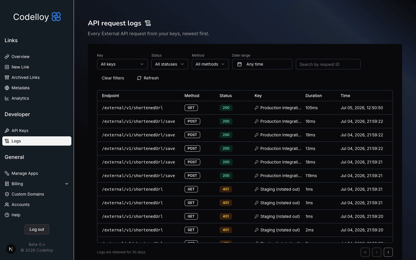Click the Codelloy logo icon
This screenshot has height=260, width=416.
(56, 17)
